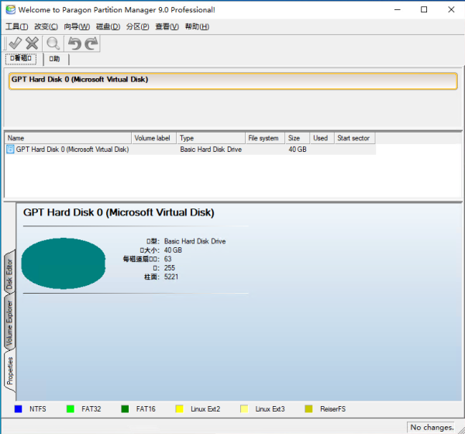
Task: Click the Properties panel disk title heading
Action: [119, 212]
